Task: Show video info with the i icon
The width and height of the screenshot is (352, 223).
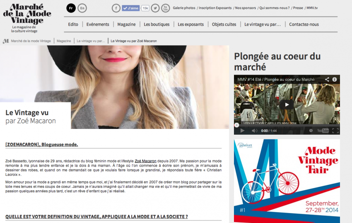Action: [335, 79]
